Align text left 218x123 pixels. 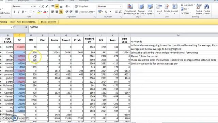point(52,12)
